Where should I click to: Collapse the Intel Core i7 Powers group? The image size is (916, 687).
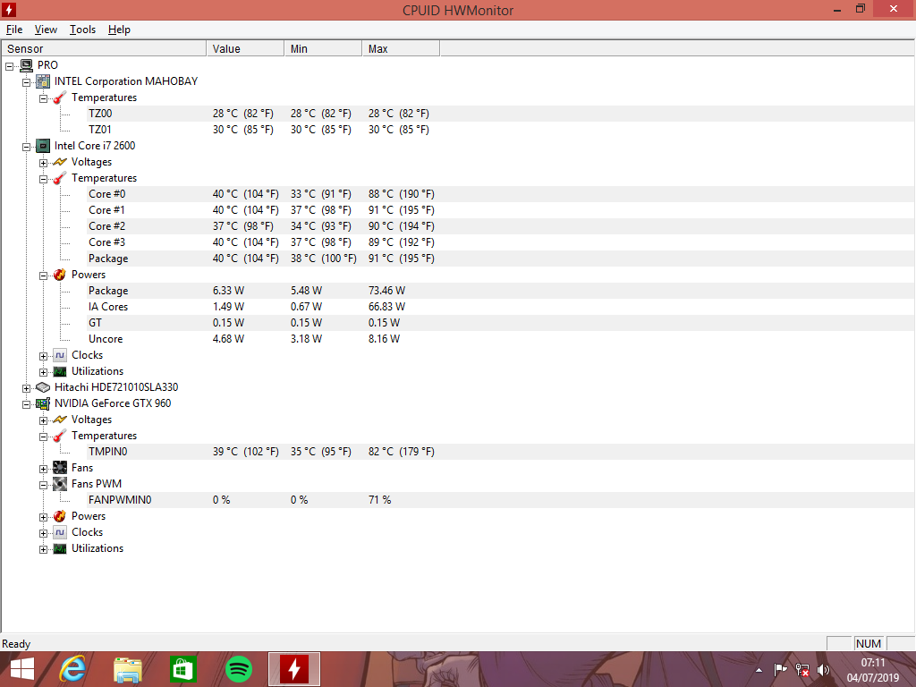coord(43,276)
